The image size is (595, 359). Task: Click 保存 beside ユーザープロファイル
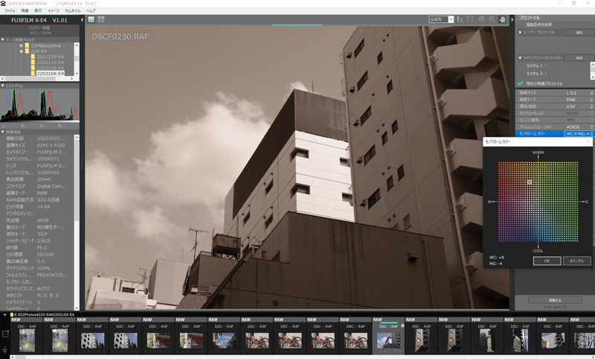click(x=579, y=33)
